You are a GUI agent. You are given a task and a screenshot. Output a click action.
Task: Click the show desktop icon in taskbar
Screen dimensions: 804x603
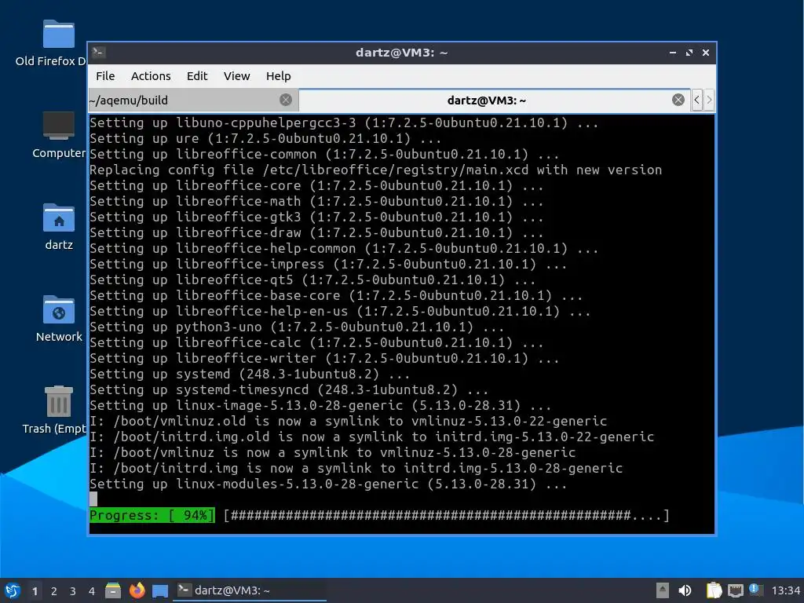[160, 591]
